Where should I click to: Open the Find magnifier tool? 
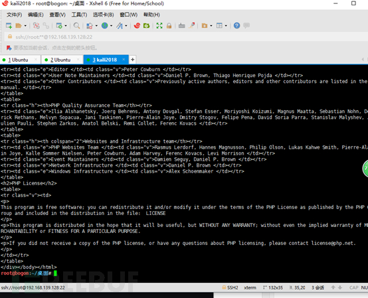(76, 26)
